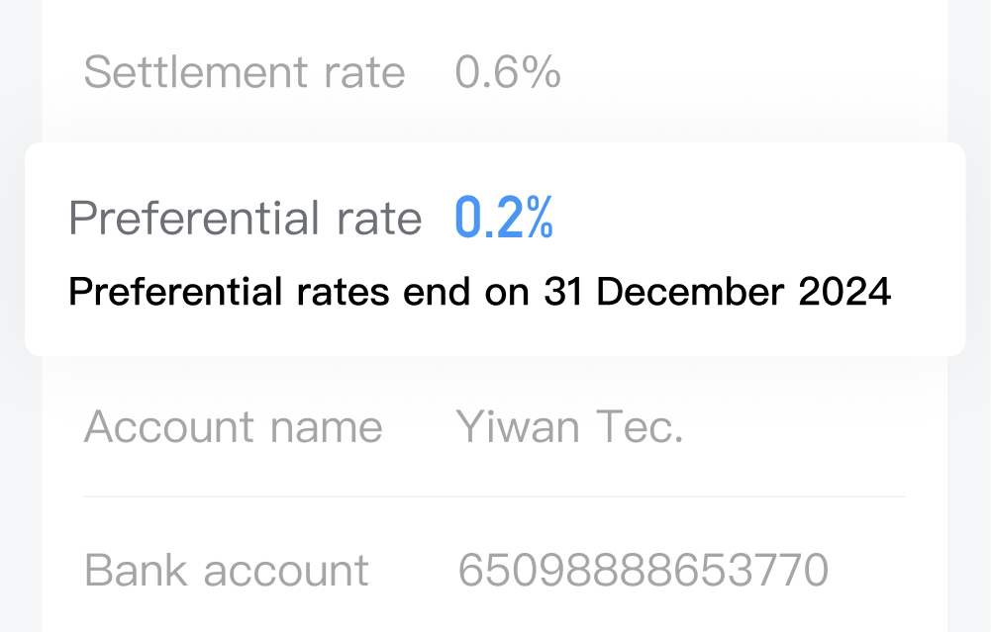The image size is (991, 632).
Task: Select bank account number 65098888653770
Action: 643,570
